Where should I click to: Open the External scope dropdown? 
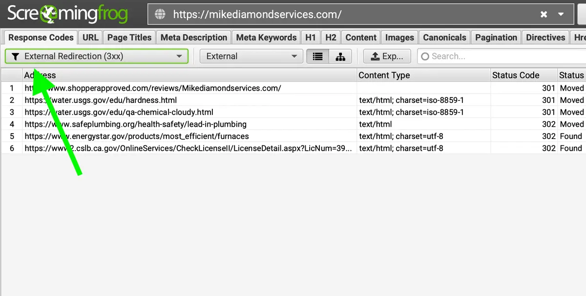(x=251, y=57)
